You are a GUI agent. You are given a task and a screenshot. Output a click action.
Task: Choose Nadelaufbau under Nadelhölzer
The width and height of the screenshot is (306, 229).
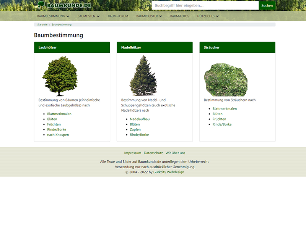coord(140,119)
